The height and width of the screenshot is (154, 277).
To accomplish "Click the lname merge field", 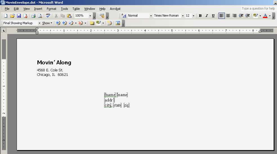I will pyautogui.click(x=122, y=95).
